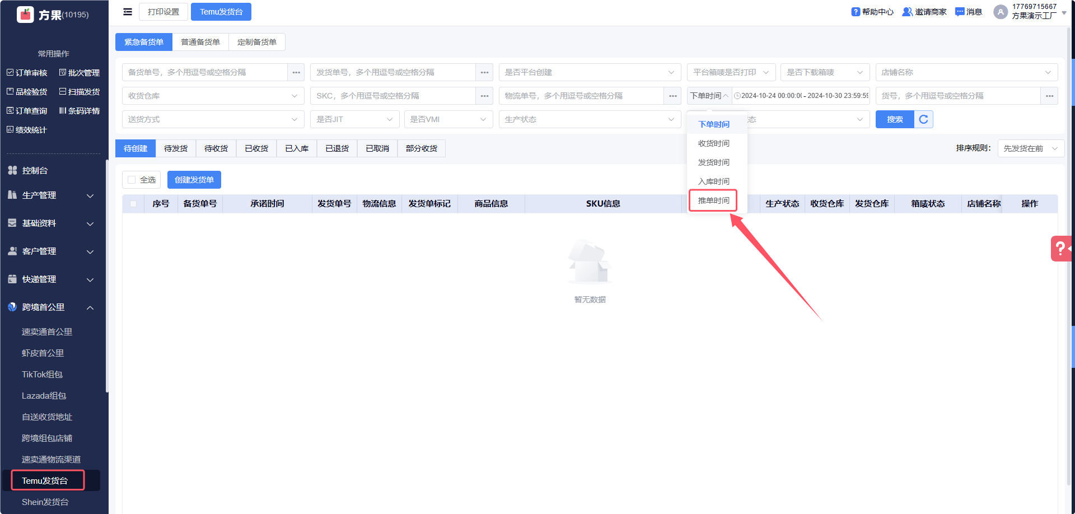Switch to the 待发货 status tab
Image resolution: width=1075 pixels, height=514 pixels.
[176, 148]
